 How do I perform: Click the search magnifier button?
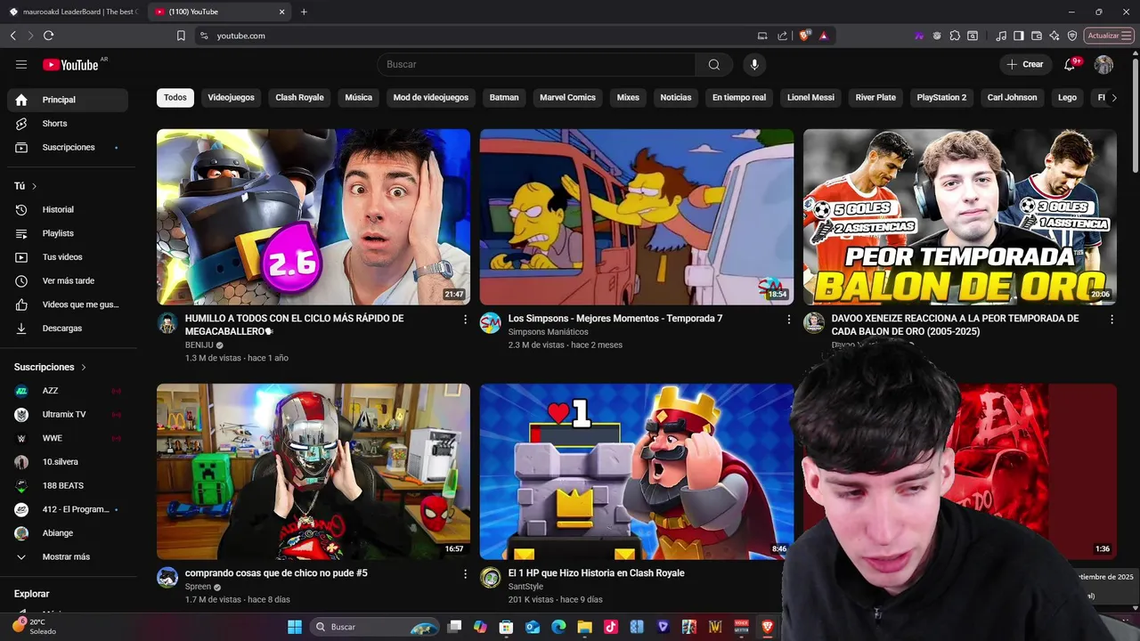pyautogui.click(x=714, y=64)
